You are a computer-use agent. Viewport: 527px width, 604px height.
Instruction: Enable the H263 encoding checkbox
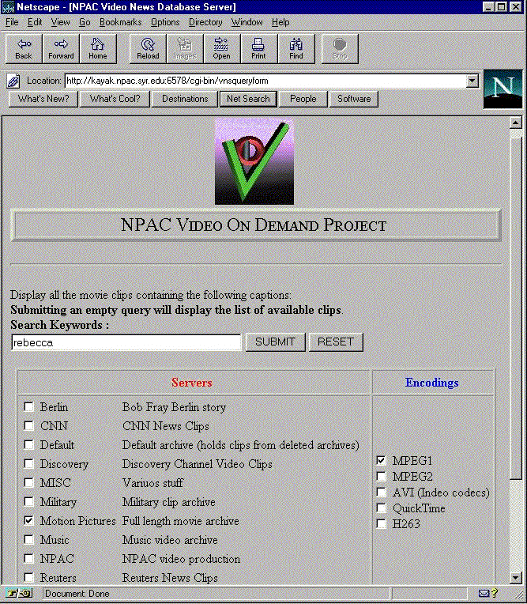pyautogui.click(x=381, y=523)
